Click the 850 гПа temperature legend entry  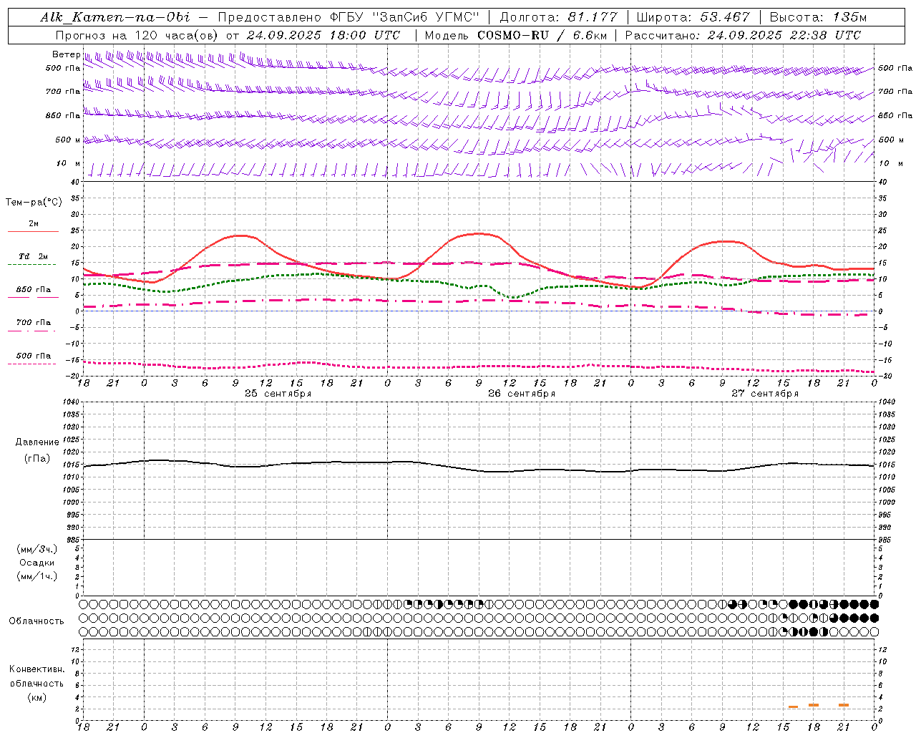[34, 290]
